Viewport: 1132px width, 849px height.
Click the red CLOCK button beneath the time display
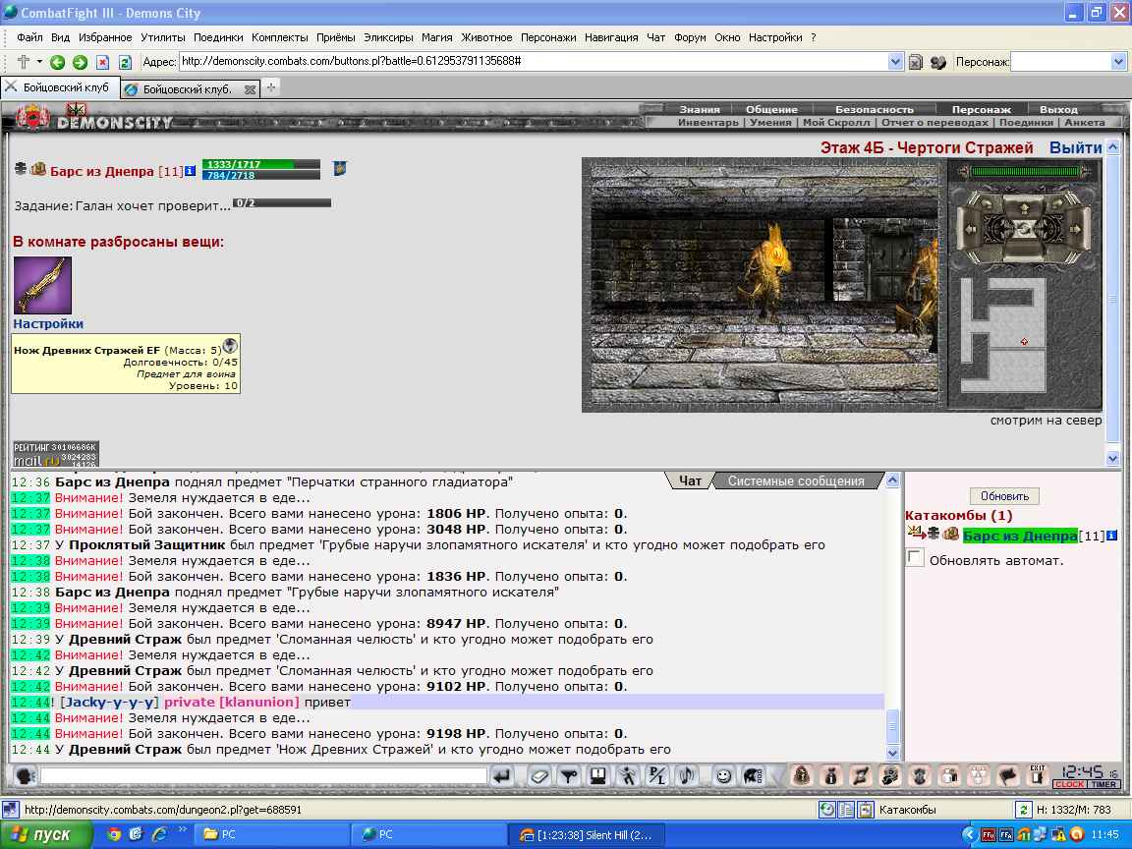(x=1069, y=784)
